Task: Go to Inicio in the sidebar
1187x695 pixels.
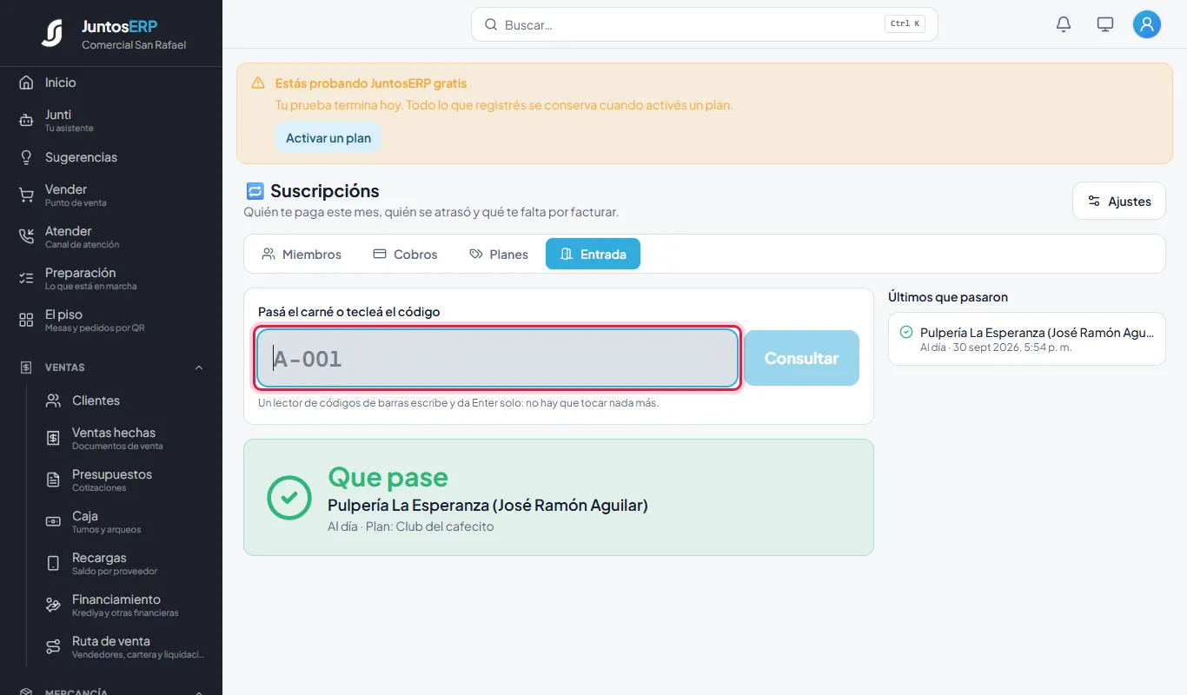Action: tap(111, 83)
